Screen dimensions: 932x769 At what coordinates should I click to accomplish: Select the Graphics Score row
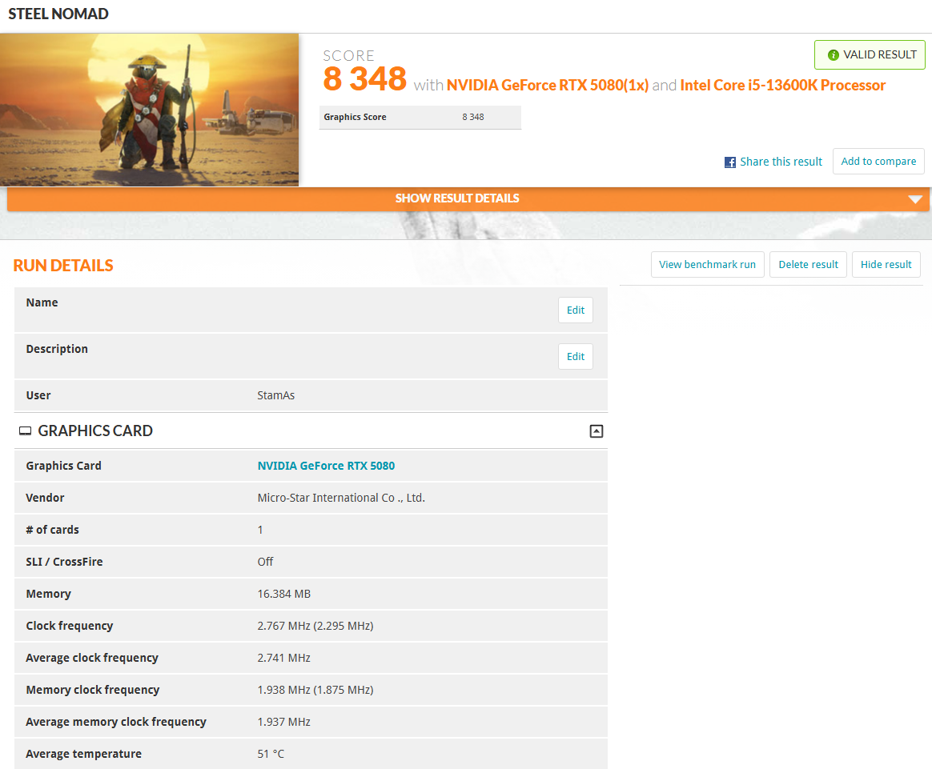(x=420, y=118)
